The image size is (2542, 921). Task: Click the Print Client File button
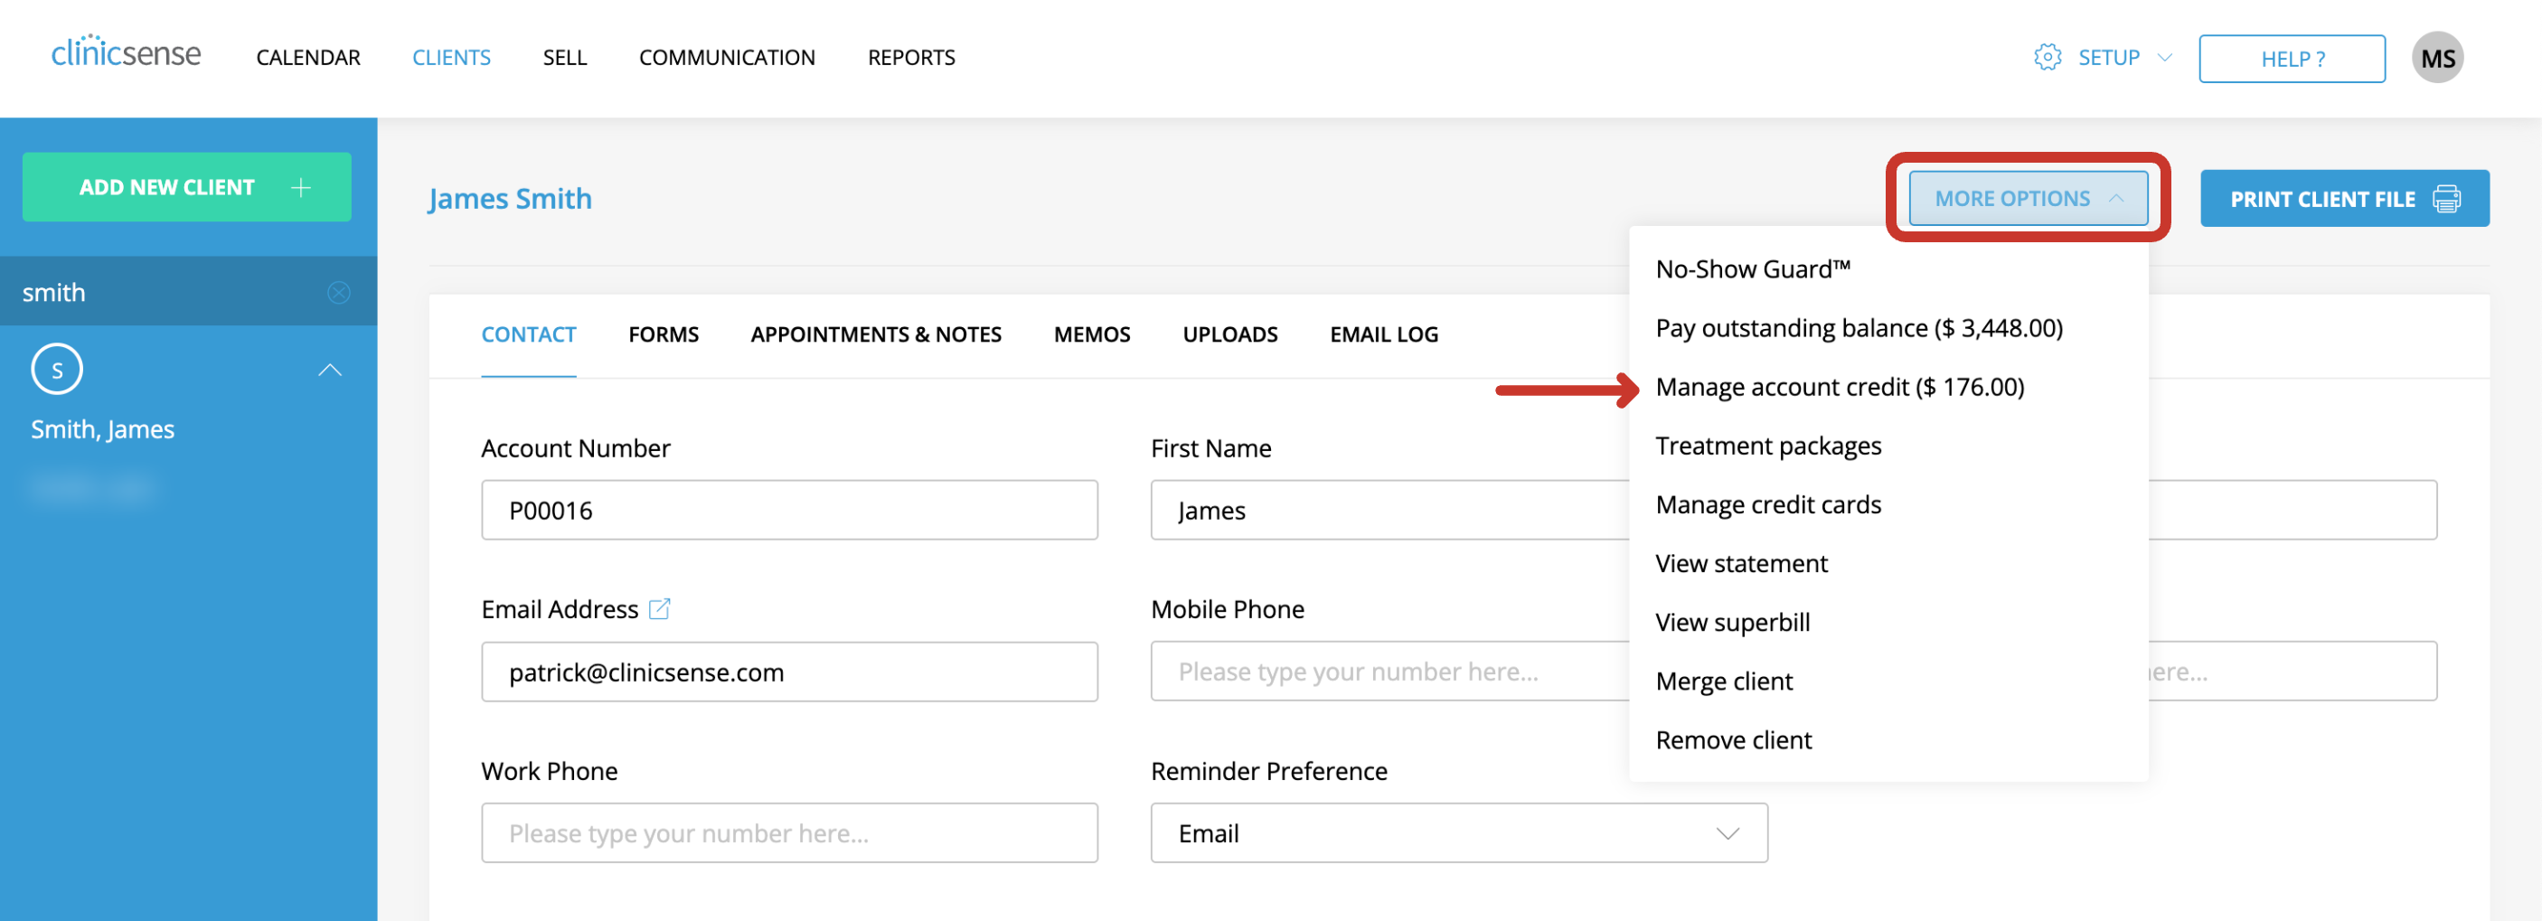(2344, 199)
